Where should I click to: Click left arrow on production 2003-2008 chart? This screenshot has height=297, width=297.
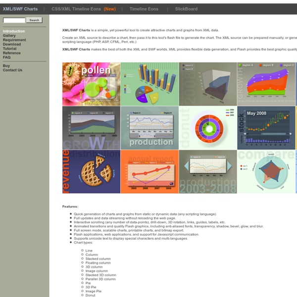[x=187, y=166]
